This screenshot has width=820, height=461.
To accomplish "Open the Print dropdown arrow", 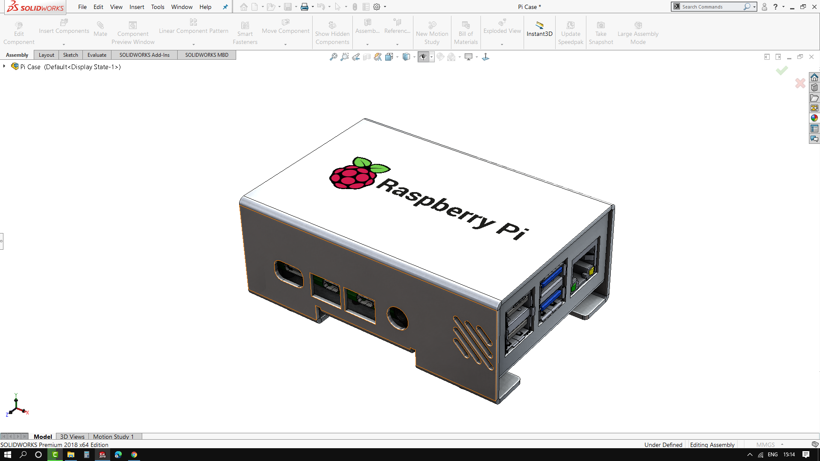I will pos(313,7).
